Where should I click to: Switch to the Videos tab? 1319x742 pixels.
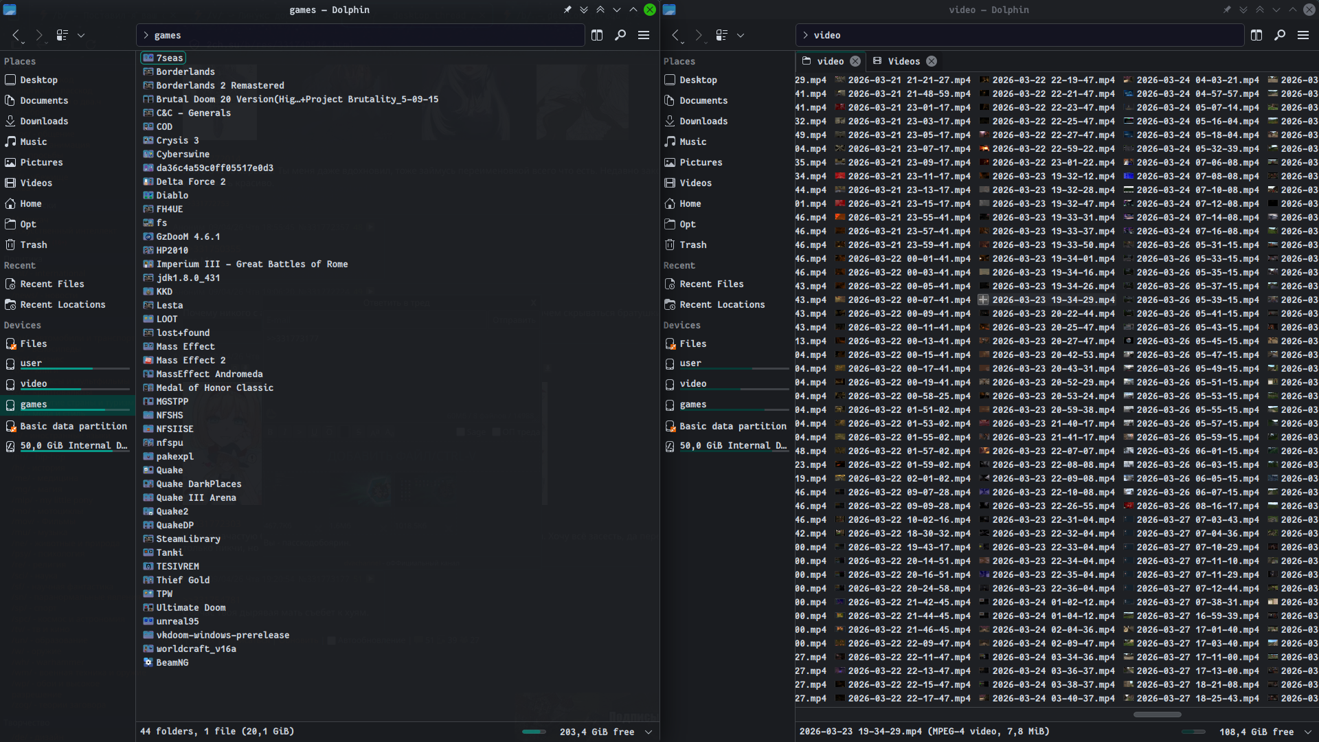pyautogui.click(x=903, y=61)
